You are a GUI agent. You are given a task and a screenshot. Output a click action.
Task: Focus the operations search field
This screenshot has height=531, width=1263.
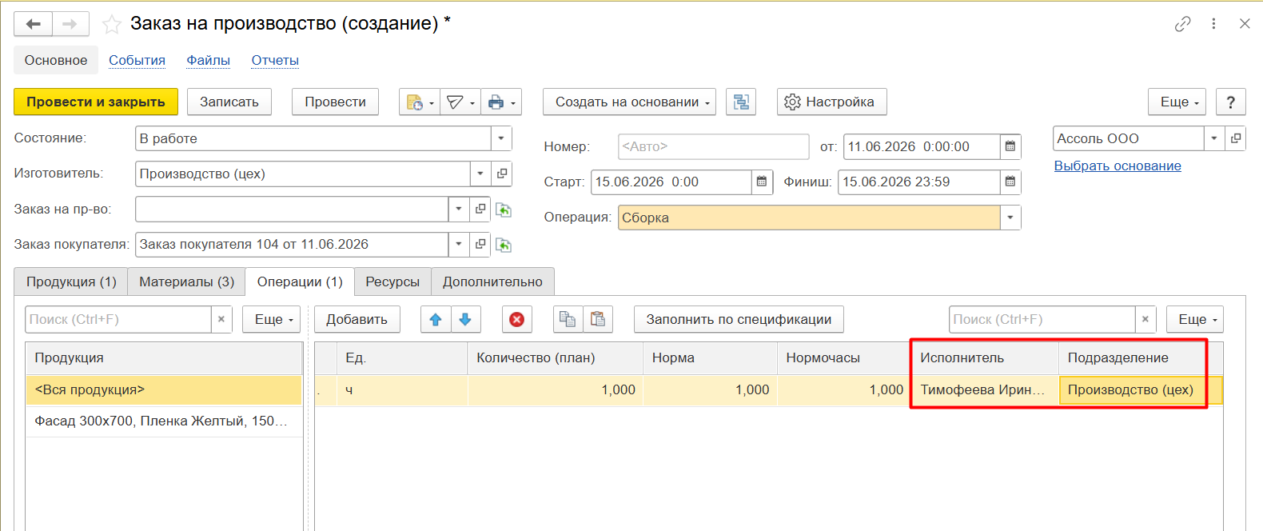[1042, 319]
